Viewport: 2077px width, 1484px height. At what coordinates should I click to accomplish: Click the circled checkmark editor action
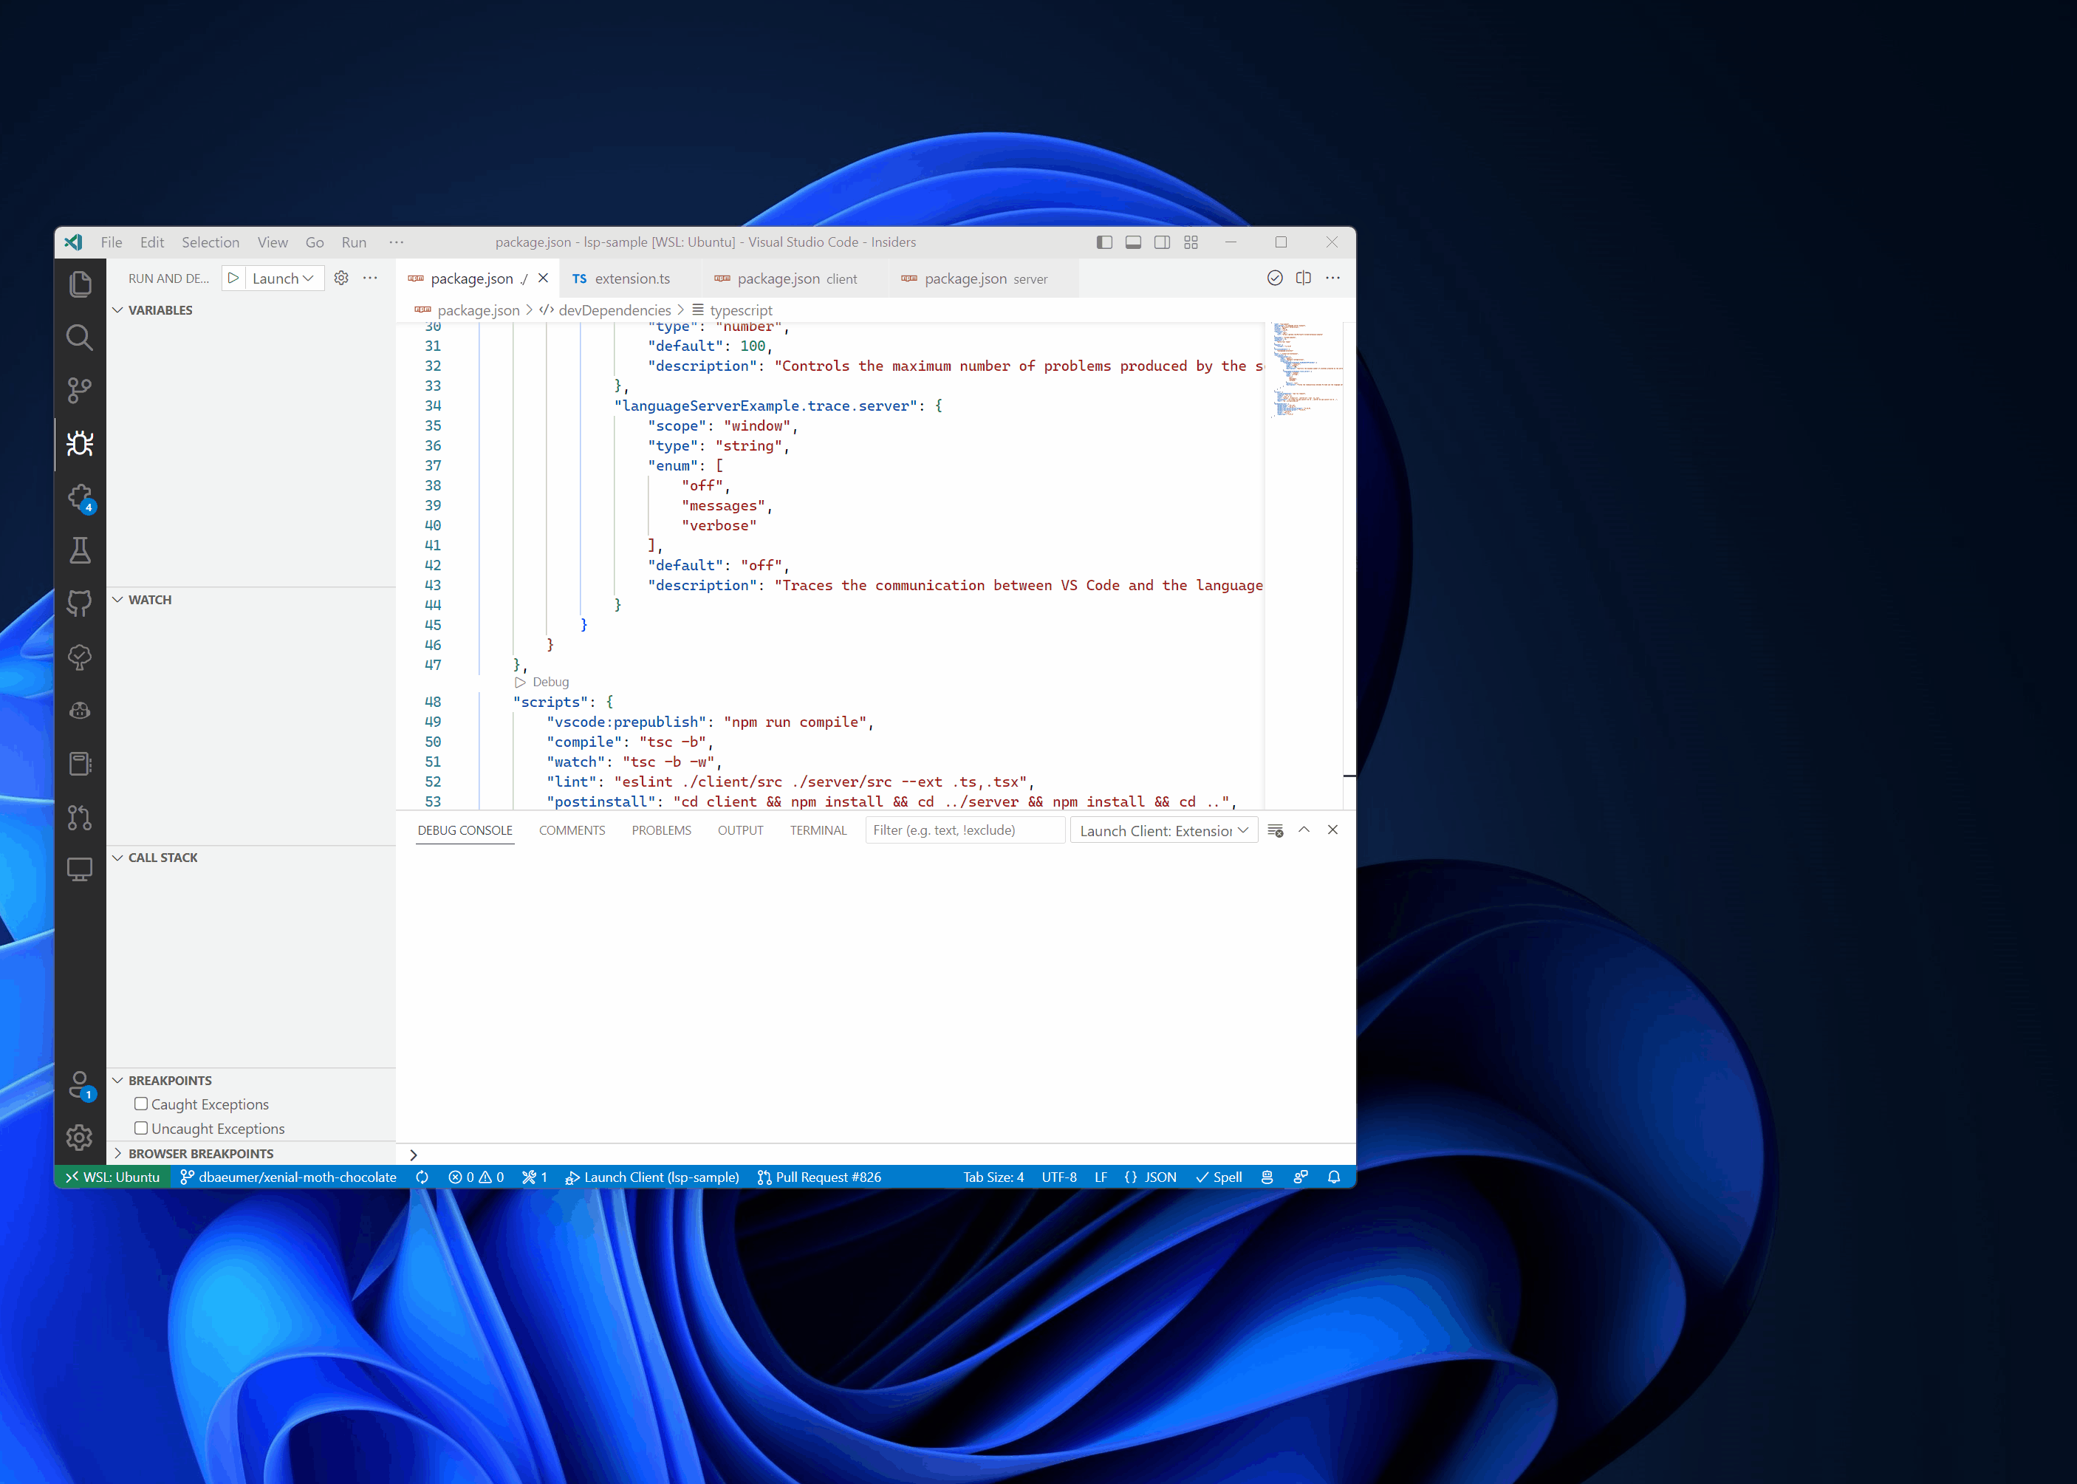tap(1275, 278)
